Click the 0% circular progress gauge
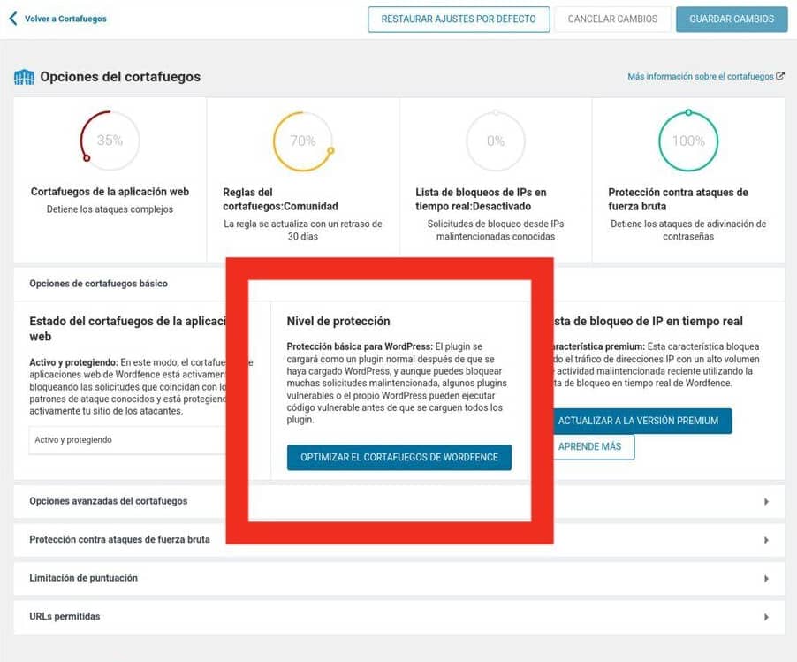 (496, 141)
